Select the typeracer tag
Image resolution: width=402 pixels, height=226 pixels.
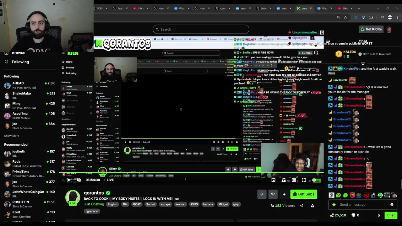point(92,211)
